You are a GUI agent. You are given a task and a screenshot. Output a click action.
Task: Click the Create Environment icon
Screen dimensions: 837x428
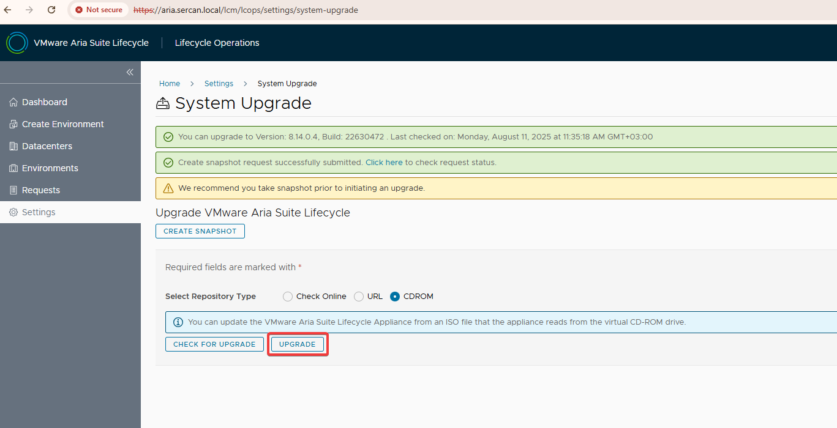[x=13, y=124]
